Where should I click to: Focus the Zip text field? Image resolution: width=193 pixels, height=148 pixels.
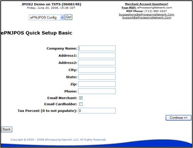click(x=97, y=84)
